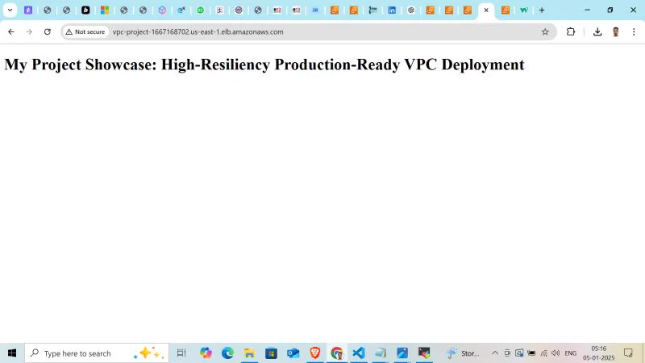Open the Wi-Fi network tray icon
645x363 pixels.
543,353
